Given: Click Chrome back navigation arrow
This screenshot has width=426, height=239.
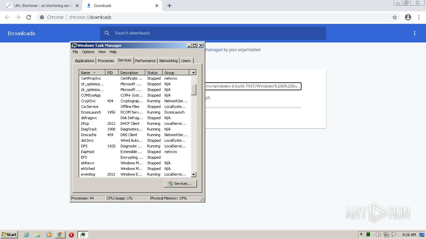Looking at the screenshot, I should coord(7,17).
